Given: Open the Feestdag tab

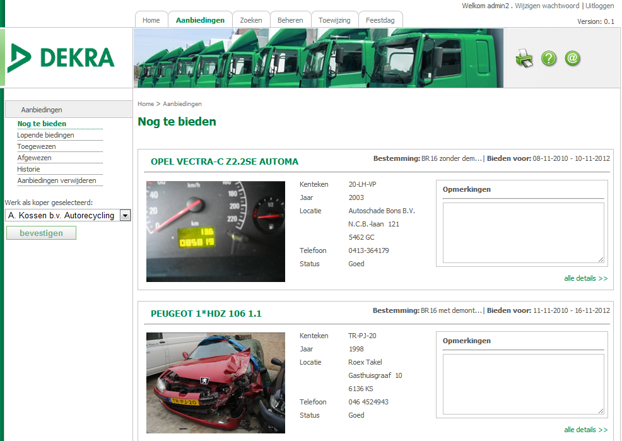Looking at the screenshot, I should point(380,20).
